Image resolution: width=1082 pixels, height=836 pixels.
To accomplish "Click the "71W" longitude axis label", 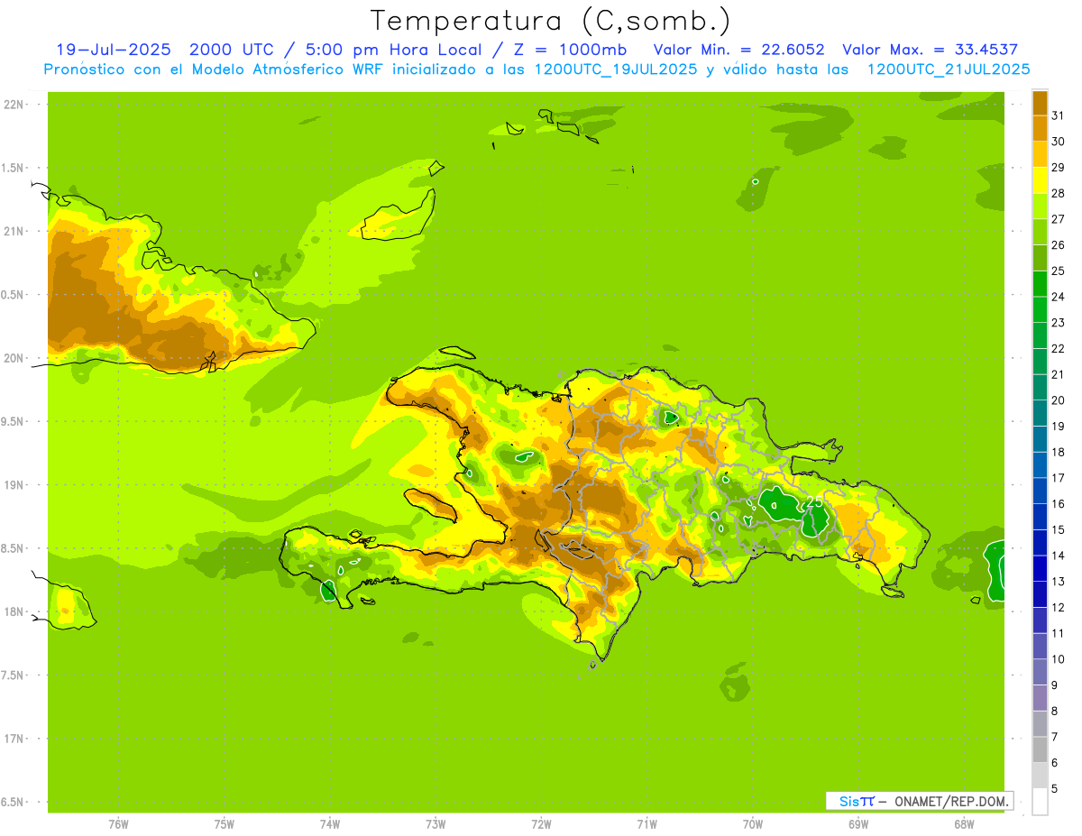I will point(647,824).
